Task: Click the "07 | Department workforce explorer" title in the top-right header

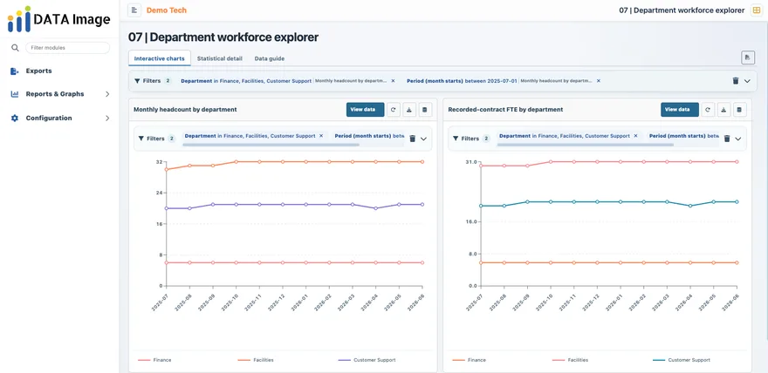Action: (682, 10)
